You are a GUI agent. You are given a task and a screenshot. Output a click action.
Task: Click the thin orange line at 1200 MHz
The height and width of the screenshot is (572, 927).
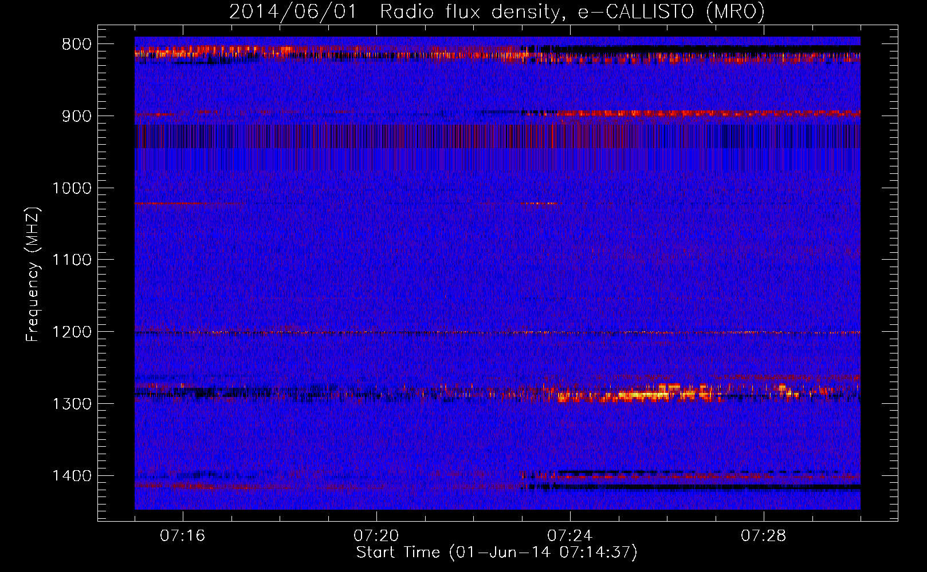[x=497, y=332]
